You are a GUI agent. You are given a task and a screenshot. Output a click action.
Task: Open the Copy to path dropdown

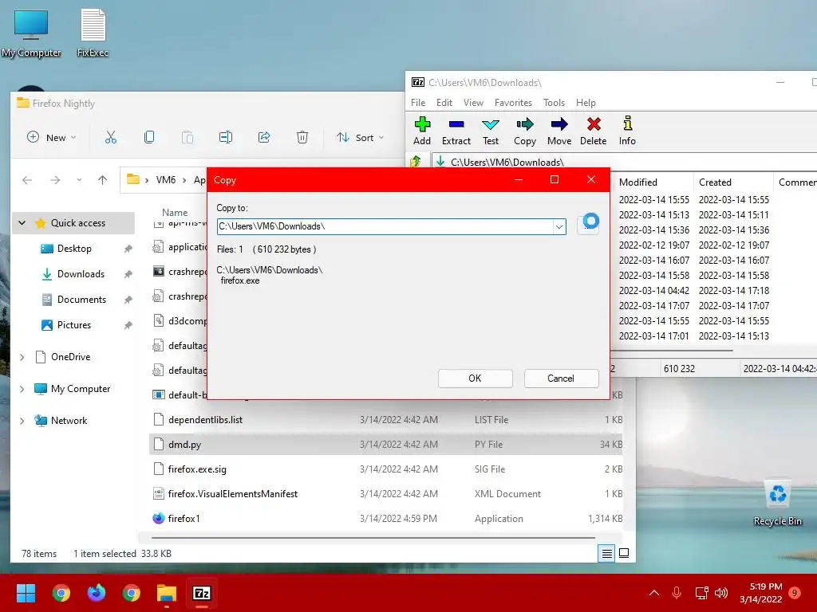(559, 227)
